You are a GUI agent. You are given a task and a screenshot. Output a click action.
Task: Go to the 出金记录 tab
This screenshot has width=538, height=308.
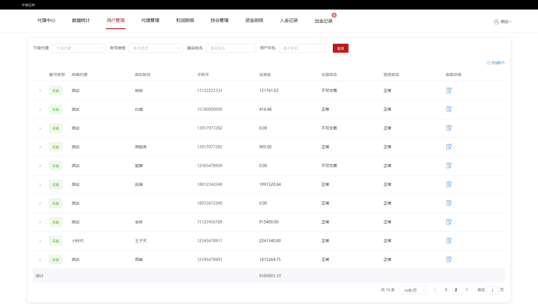[x=323, y=21]
